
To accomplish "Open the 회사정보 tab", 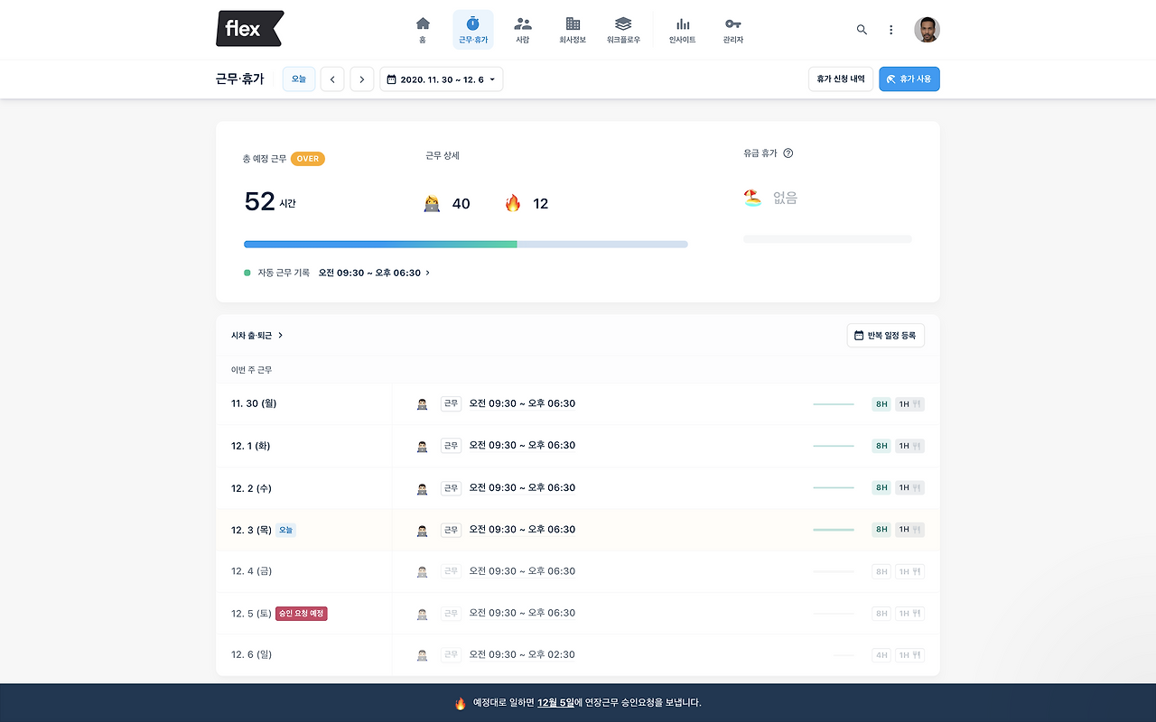I will pos(573,30).
